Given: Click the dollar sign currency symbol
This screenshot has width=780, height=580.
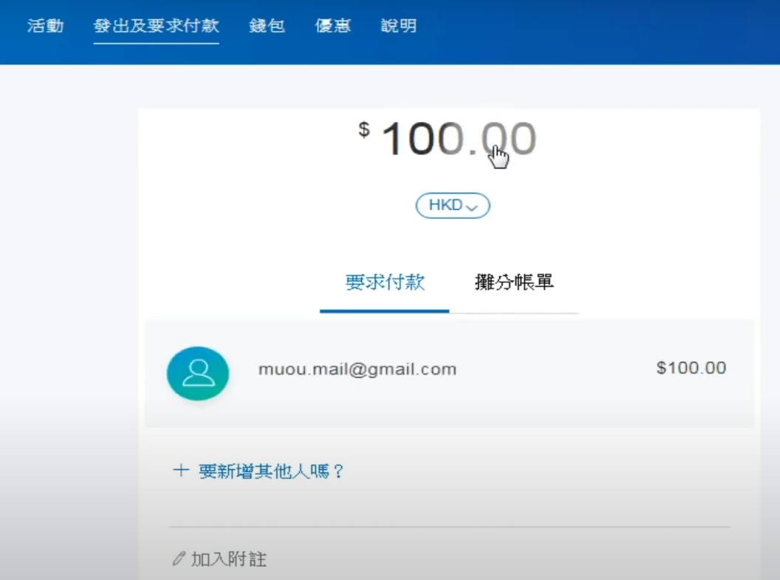Looking at the screenshot, I should 364,130.
